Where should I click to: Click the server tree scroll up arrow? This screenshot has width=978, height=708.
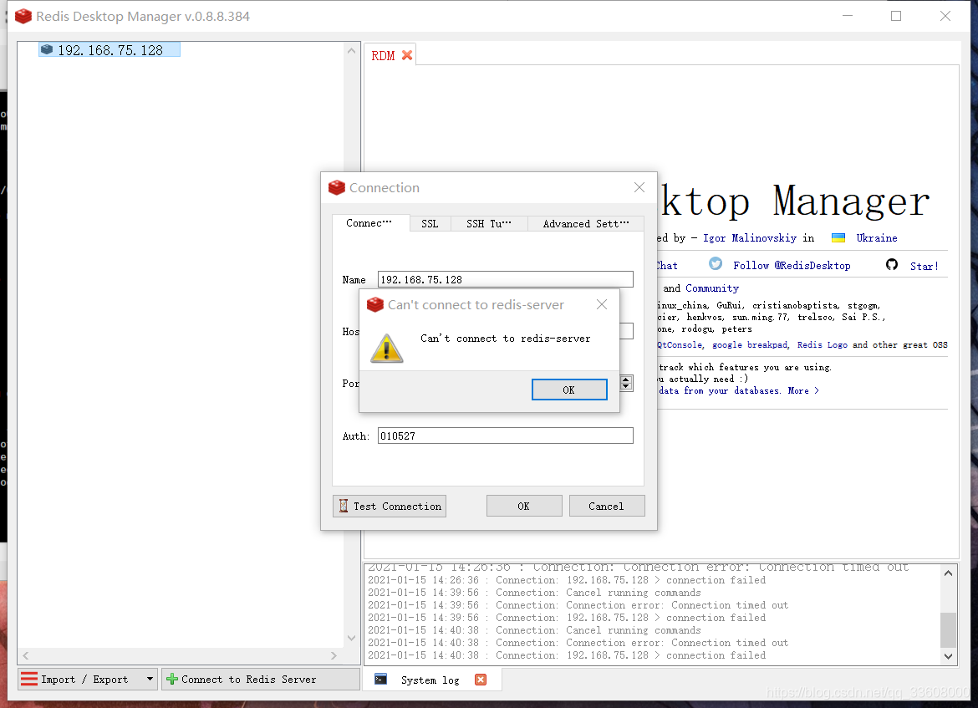(351, 50)
